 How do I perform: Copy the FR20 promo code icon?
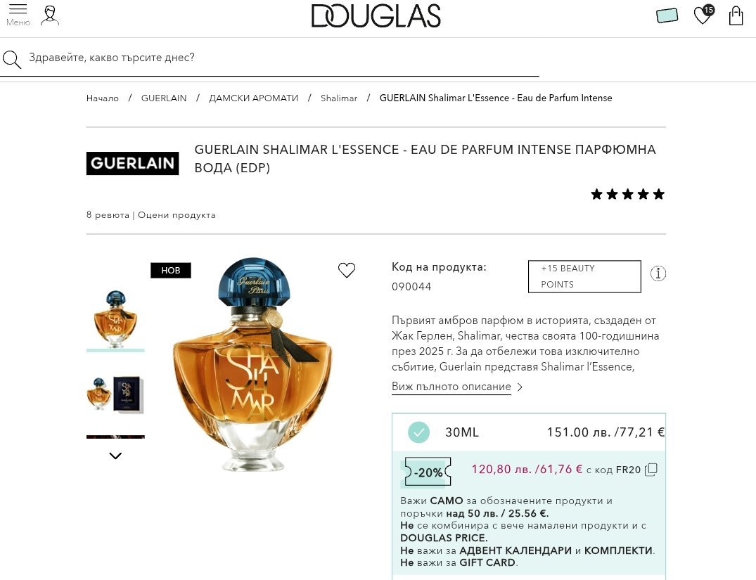[x=651, y=469]
